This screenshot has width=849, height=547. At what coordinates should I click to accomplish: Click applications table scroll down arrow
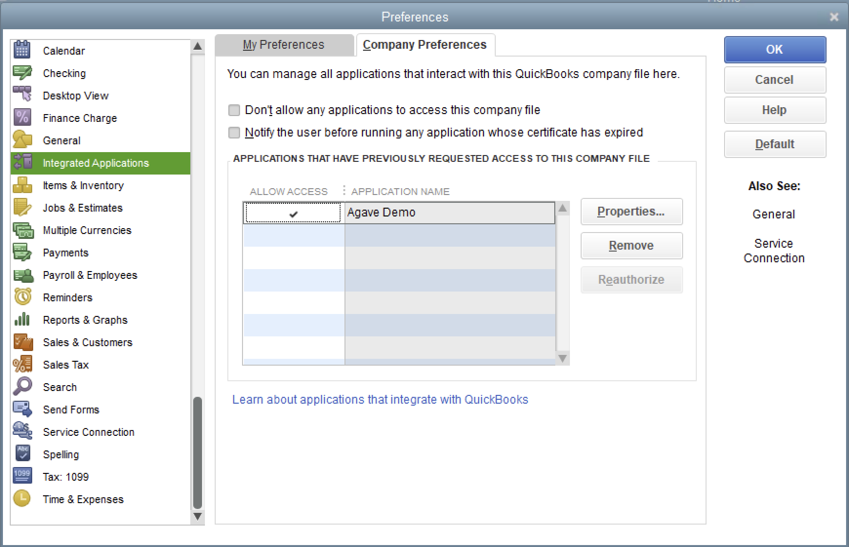coord(563,358)
